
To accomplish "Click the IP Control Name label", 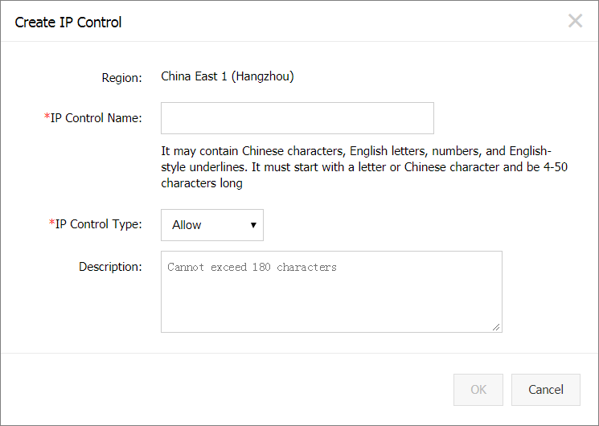I will tap(96, 118).
